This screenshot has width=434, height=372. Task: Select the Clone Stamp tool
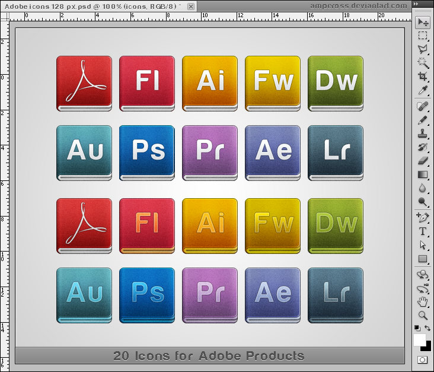tap(423, 133)
